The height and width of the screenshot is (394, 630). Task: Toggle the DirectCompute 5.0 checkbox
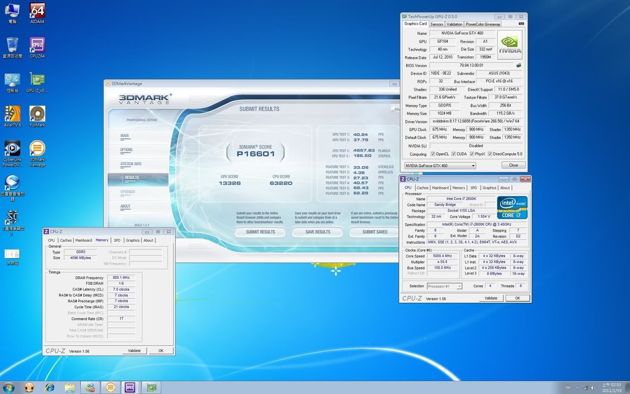pyautogui.click(x=490, y=154)
